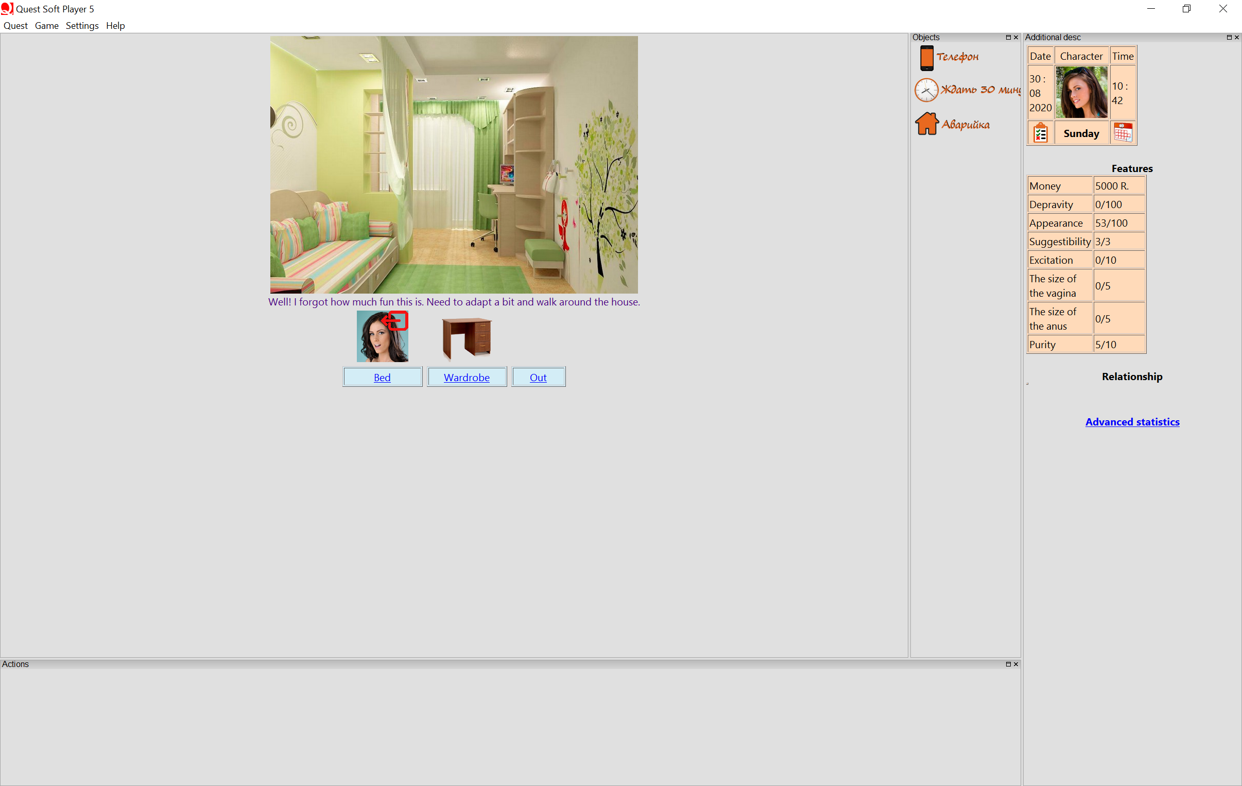1242x786 pixels.
Task: Select the Settings menu item
Action: pos(80,24)
